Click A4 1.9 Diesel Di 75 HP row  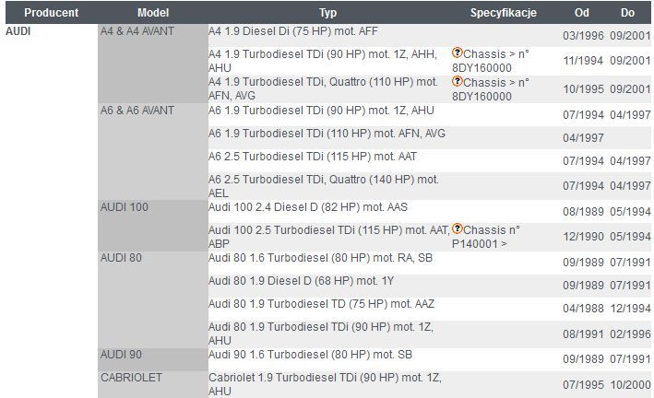(x=430, y=35)
